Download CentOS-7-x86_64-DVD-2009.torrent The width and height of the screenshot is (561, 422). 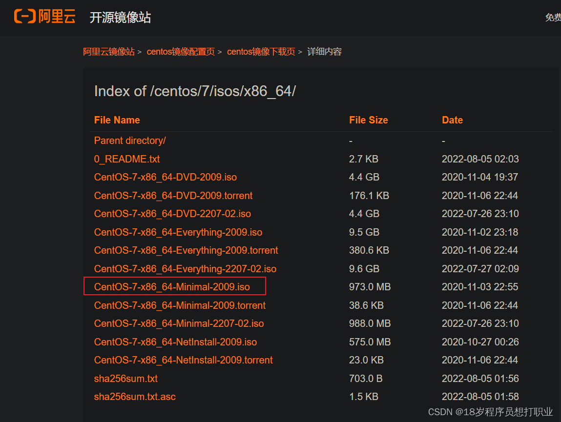click(x=173, y=196)
